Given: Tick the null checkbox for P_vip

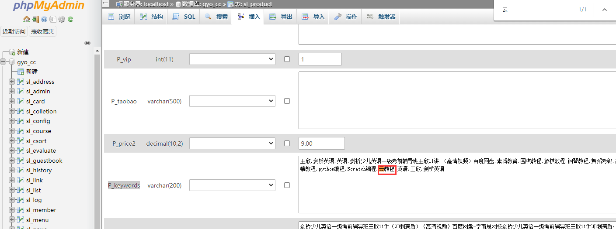Looking at the screenshot, I should 287,59.
